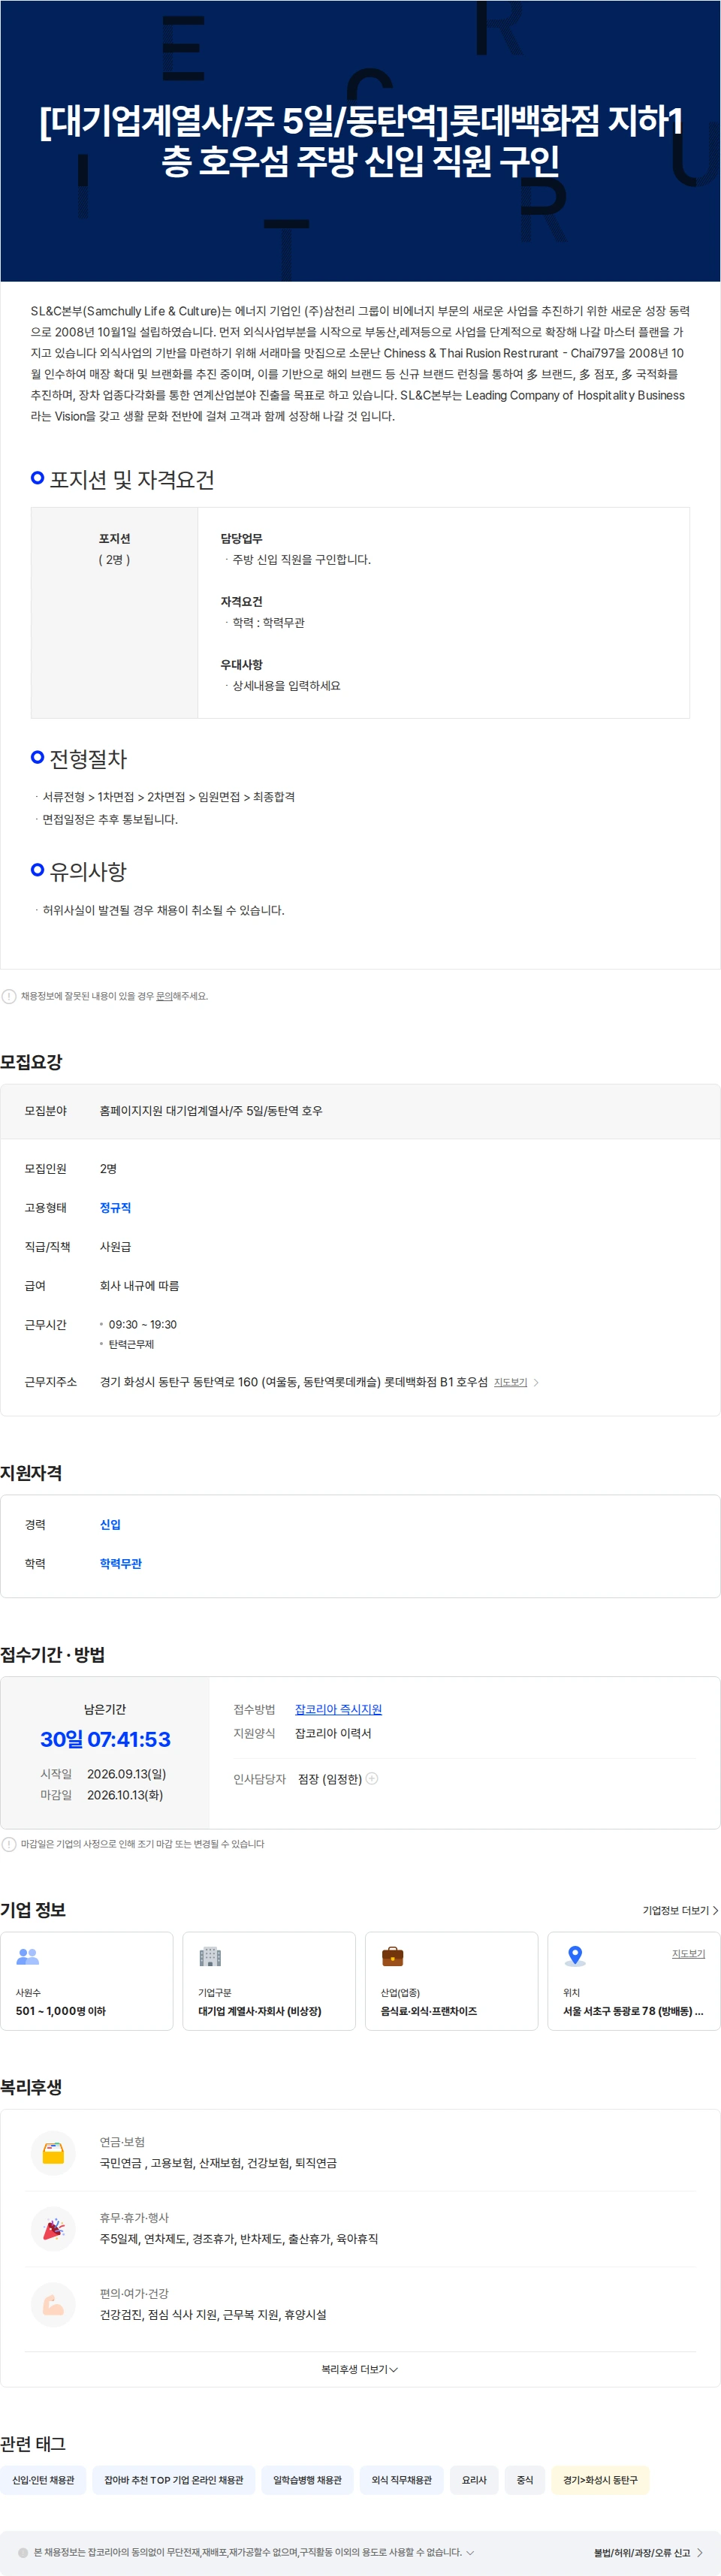Click 음식료·외식·프랜차이즈 industry text
The height and width of the screenshot is (2576, 721).
coord(428,2011)
